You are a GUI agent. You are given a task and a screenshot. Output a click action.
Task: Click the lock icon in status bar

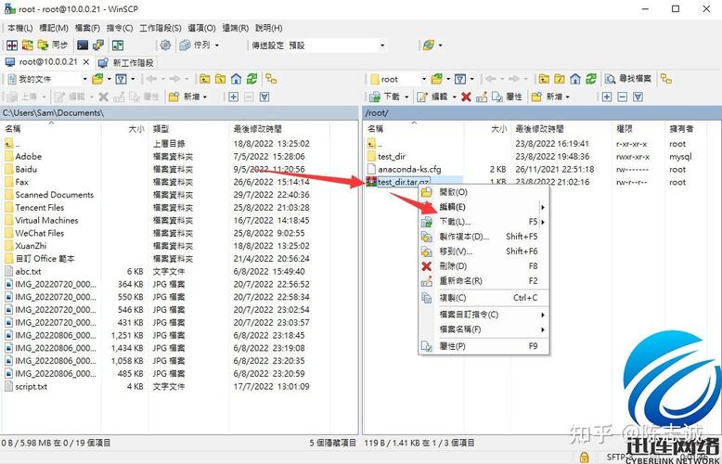coord(584,458)
